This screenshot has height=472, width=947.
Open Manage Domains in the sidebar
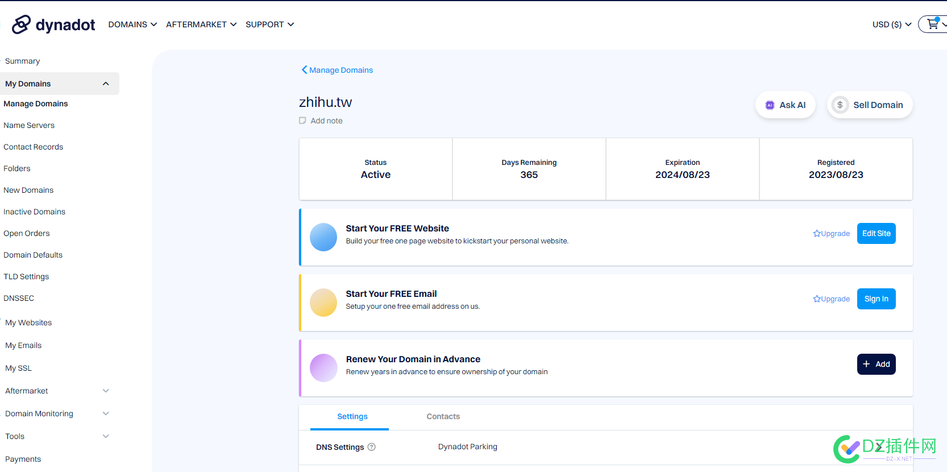pyautogui.click(x=36, y=103)
